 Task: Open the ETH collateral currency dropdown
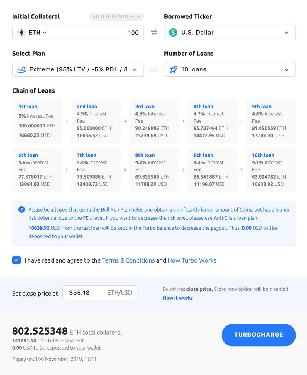(x=38, y=33)
